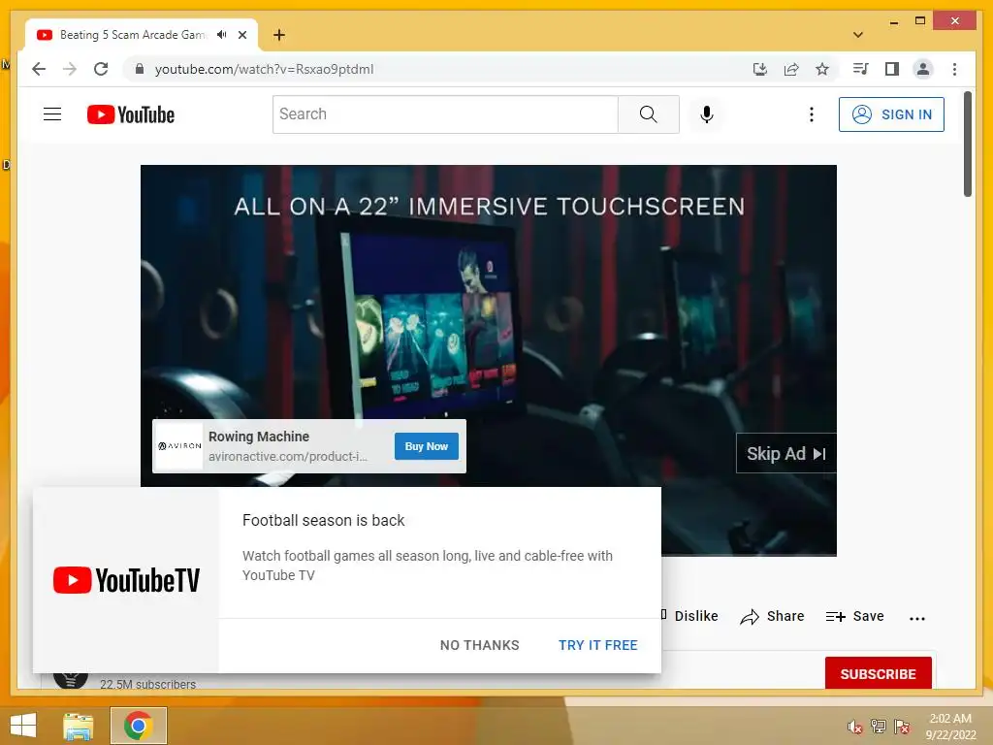Click the address bar URL

(x=264, y=69)
